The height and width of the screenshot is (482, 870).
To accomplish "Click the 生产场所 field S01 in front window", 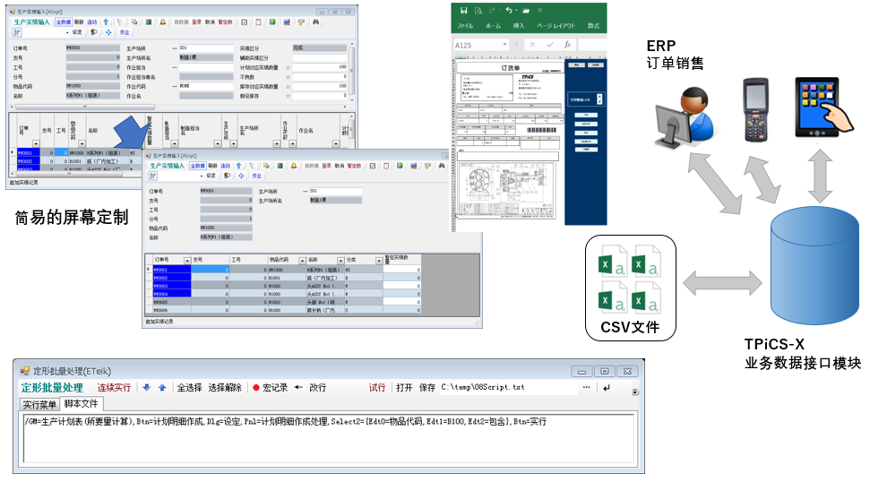I will point(335,191).
